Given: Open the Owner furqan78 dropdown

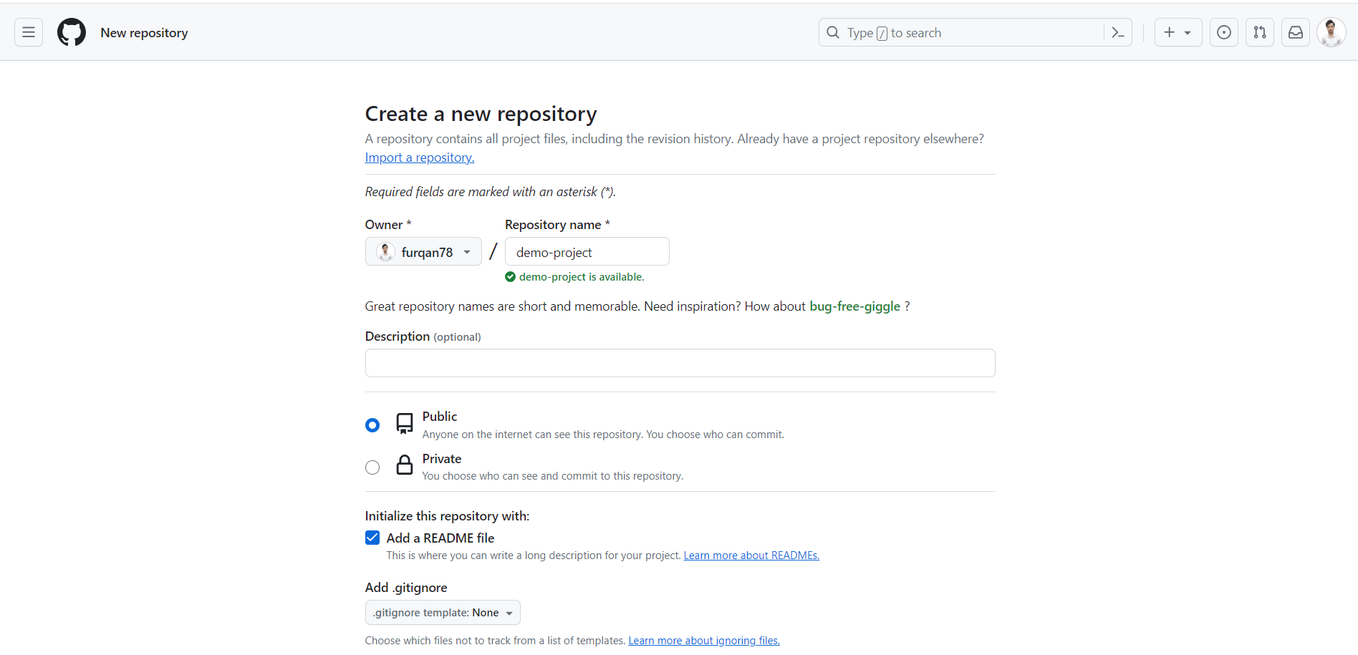Looking at the screenshot, I should 423,251.
